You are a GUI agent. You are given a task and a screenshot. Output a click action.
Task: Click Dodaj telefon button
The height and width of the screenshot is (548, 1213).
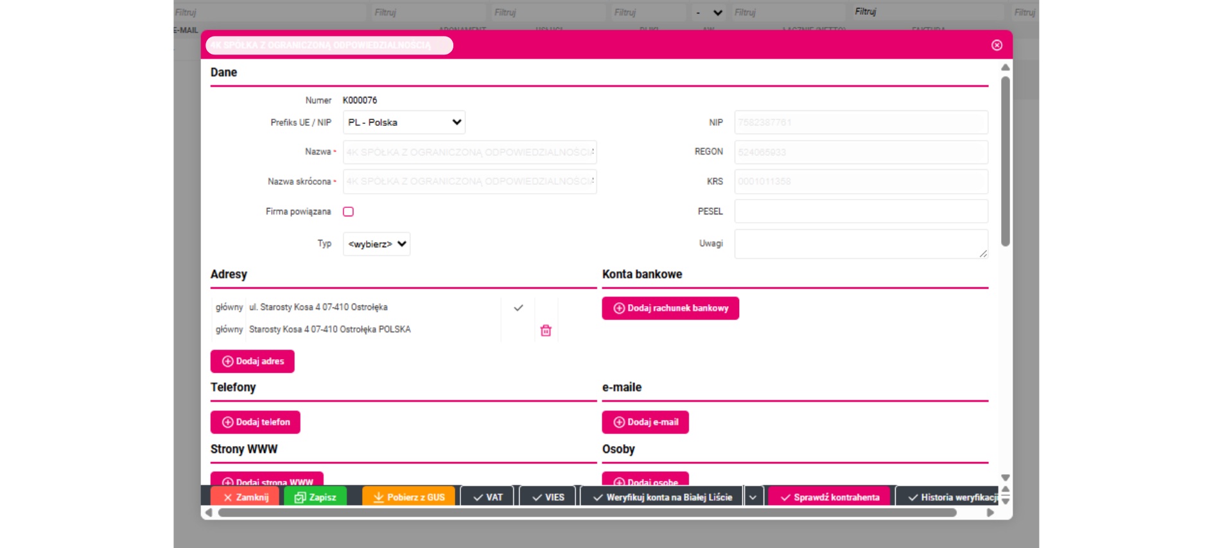pos(255,422)
